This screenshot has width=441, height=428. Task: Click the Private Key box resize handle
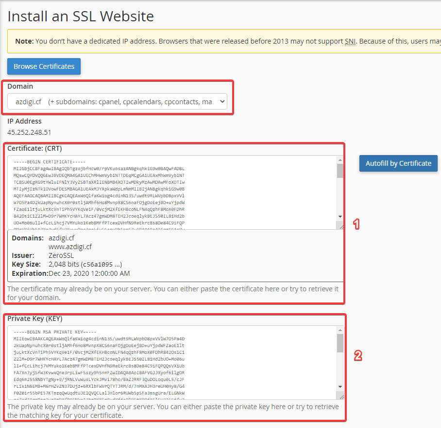[x=340, y=396]
